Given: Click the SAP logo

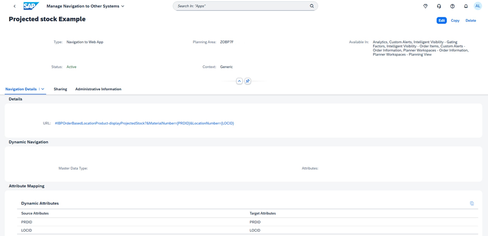Looking at the screenshot, I should pos(30,5).
